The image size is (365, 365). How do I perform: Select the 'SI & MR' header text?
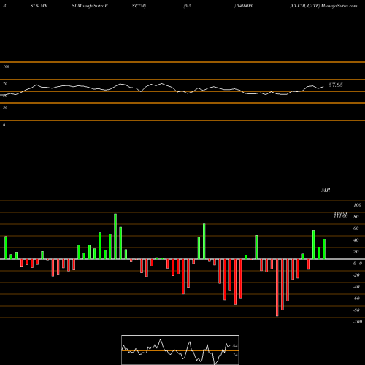(x=39, y=6)
